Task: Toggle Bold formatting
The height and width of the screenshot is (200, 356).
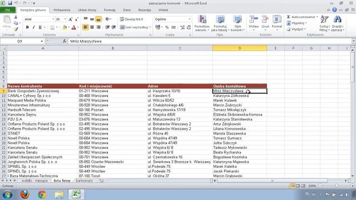Action: pos(27,27)
